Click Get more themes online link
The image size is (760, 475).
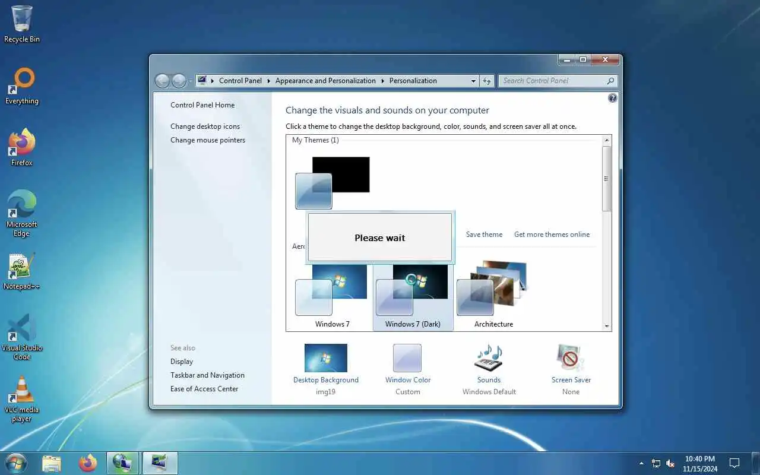click(552, 235)
